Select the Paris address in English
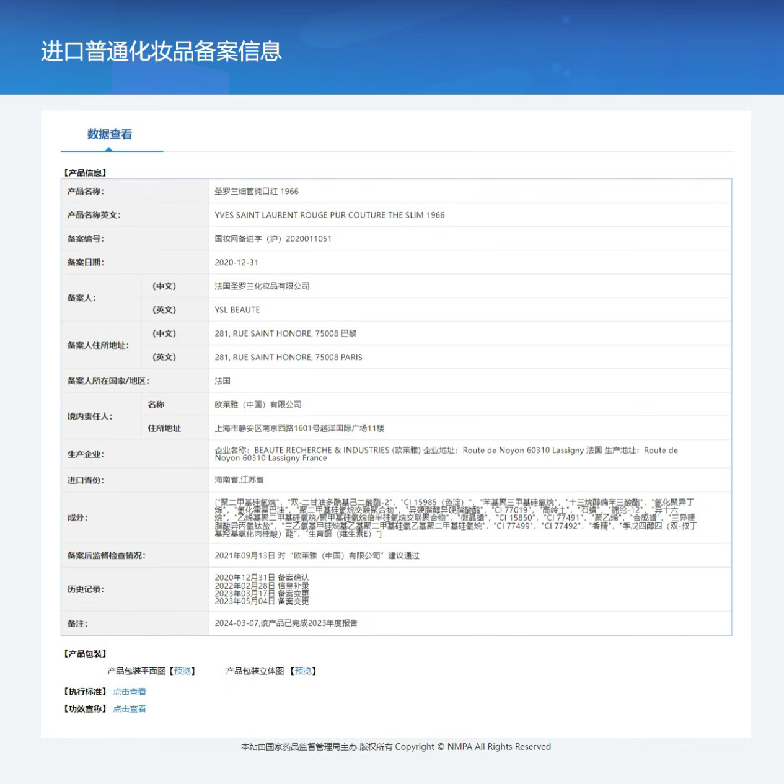The image size is (784, 784). 289,357
